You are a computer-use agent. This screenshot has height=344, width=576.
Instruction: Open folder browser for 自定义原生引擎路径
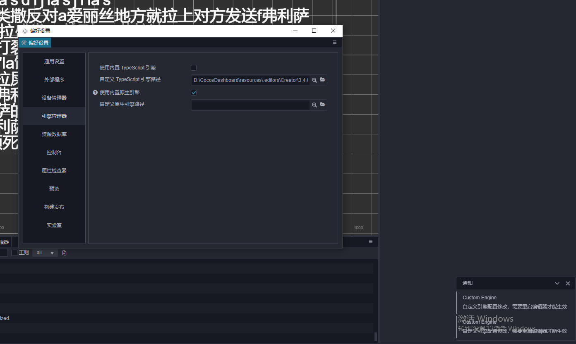[323, 105]
